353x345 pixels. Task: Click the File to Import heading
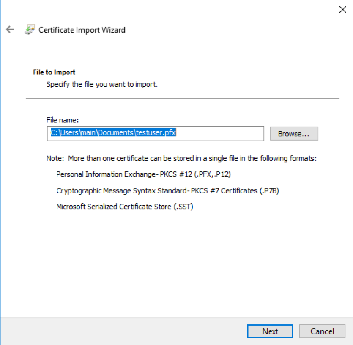54,72
